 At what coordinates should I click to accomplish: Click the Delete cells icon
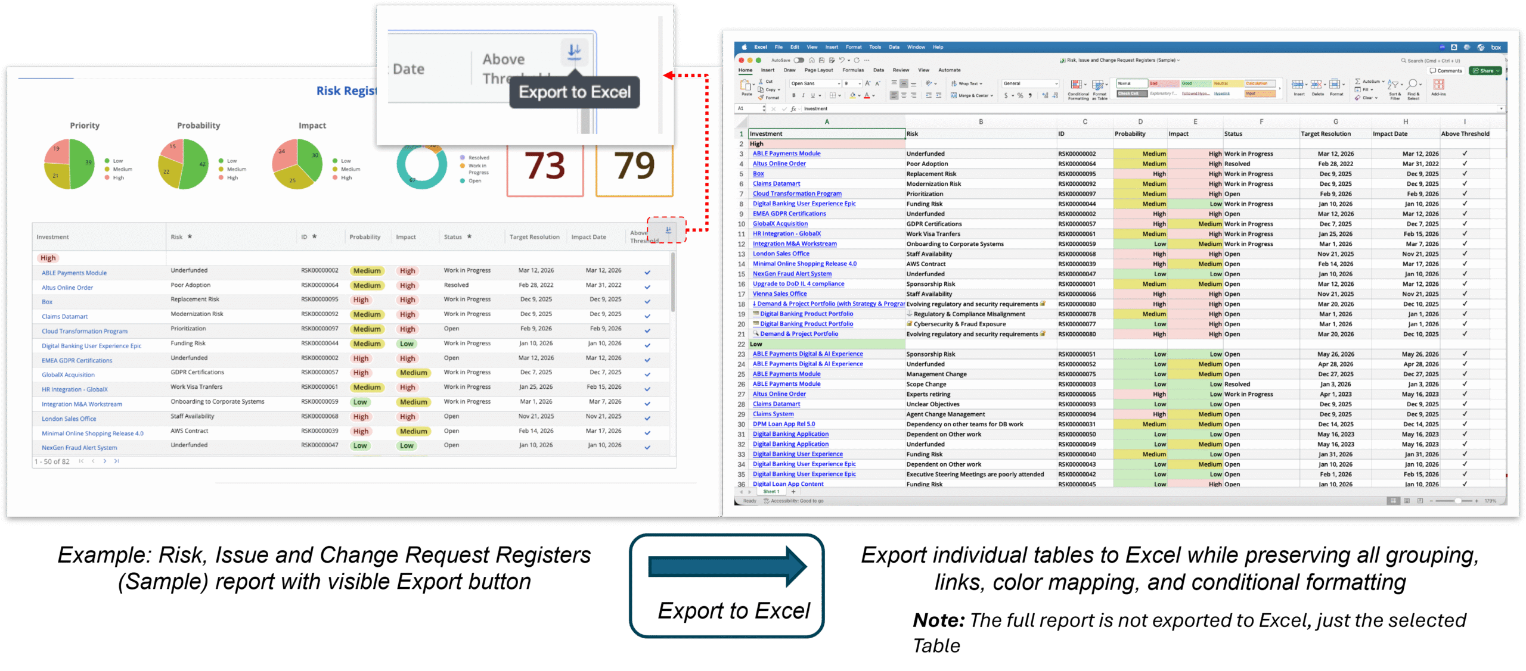tap(1316, 85)
